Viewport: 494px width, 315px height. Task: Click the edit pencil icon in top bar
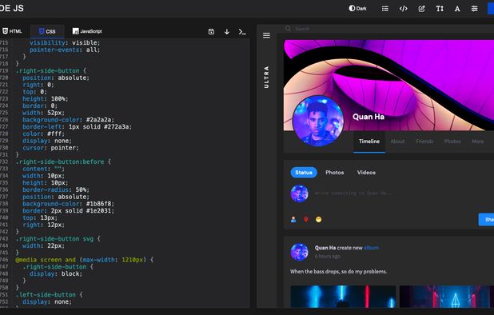421,9
